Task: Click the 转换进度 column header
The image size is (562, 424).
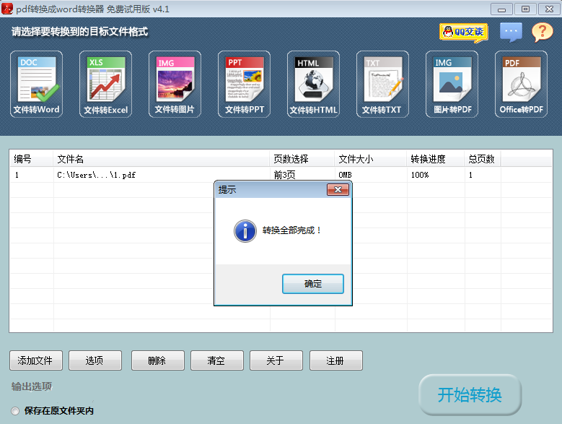Action: pos(436,159)
